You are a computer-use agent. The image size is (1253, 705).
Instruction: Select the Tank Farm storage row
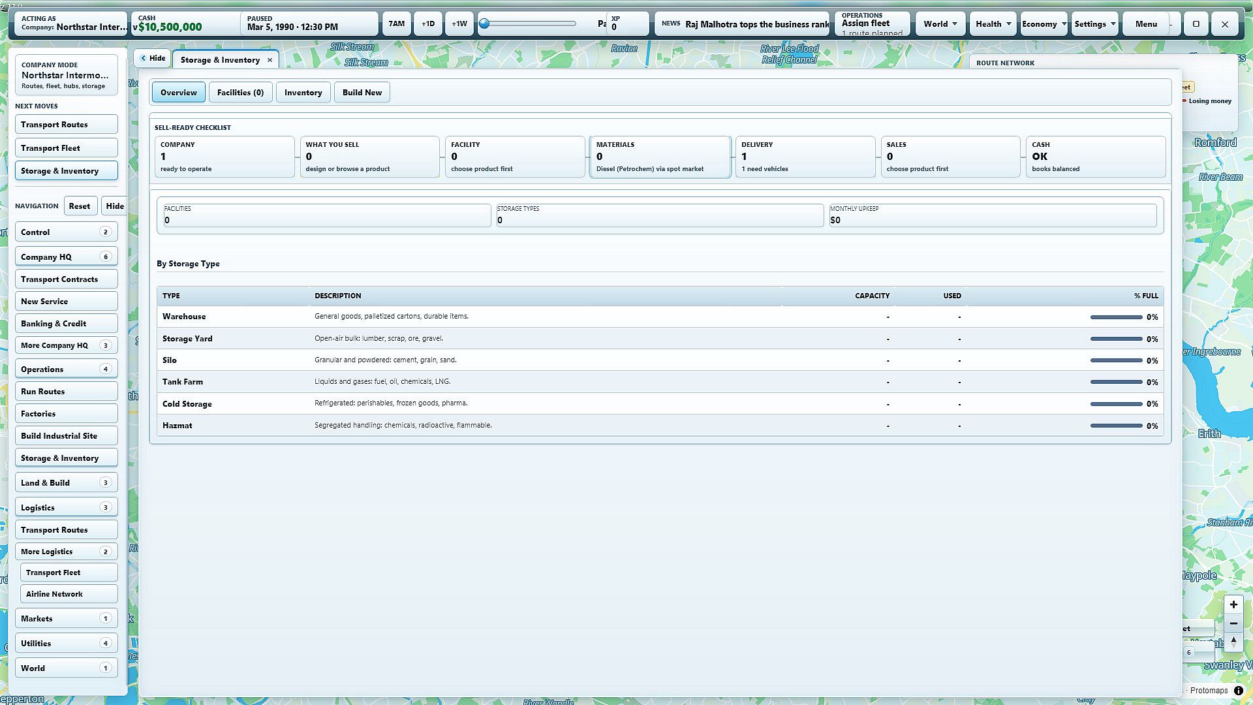660,382
